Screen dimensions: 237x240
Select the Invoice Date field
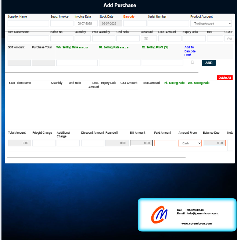pyautogui.click(x=86, y=23)
